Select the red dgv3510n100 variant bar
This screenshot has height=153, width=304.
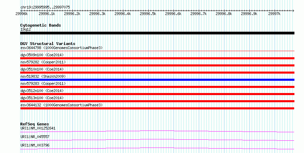tap(157, 73)
